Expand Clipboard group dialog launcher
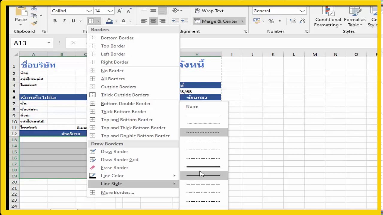 (x=44, y=31)
